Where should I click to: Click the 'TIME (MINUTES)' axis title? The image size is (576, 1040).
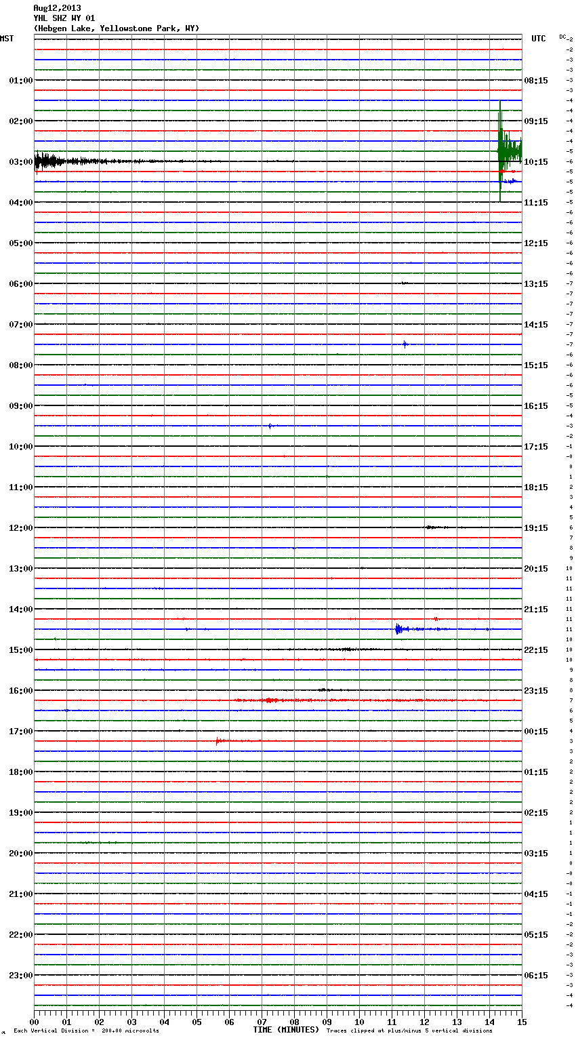[286, 1030]
